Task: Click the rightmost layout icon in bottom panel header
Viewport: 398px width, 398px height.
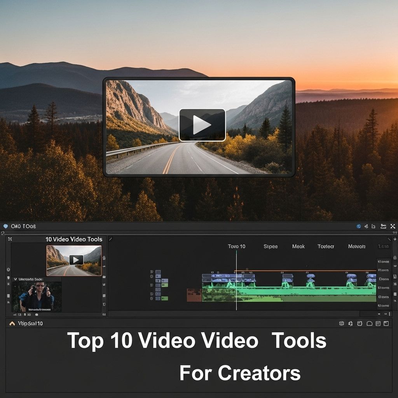Action: tap(386, 323)
